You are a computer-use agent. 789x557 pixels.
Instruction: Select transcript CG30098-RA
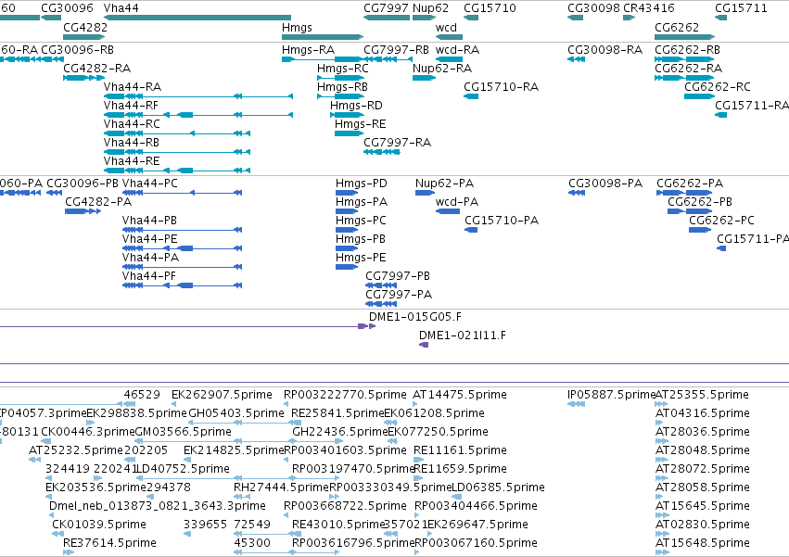576,59
